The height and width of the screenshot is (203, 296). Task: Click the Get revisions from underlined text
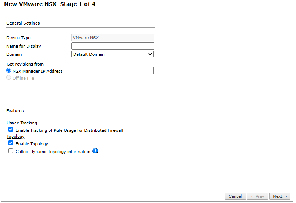pyautogui.click(x=25, y=64)
